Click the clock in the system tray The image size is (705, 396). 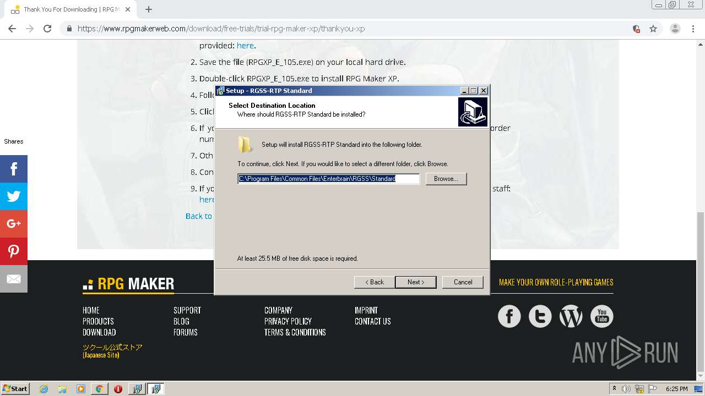pyautogui.click(x=676, y=389)
